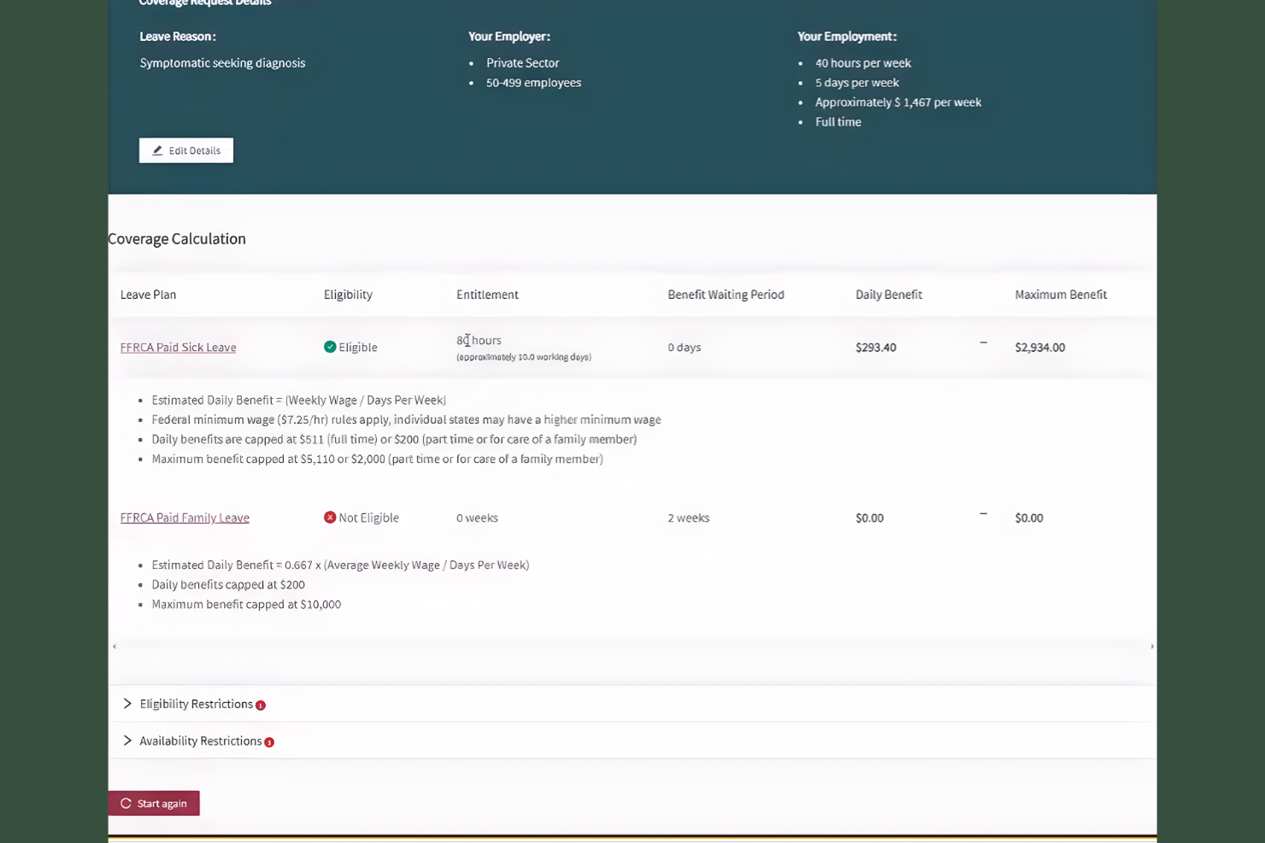
Task: Click the Edit Details button
Action: (185, 149)
